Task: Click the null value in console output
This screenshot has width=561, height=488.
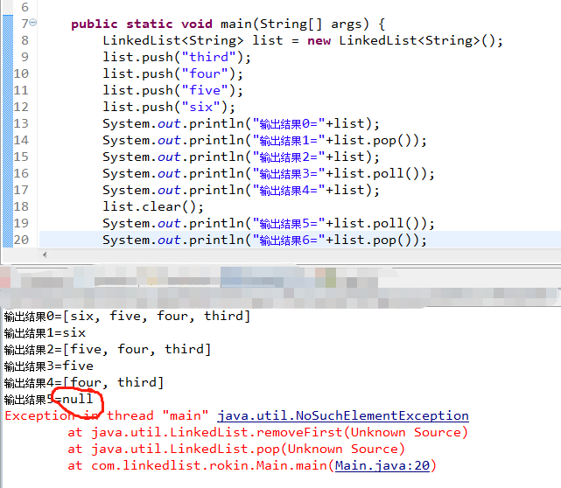Action: coord(78,399)
